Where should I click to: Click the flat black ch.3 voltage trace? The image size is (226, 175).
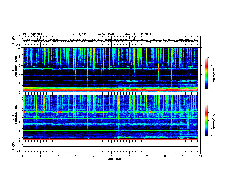point(110,146)
